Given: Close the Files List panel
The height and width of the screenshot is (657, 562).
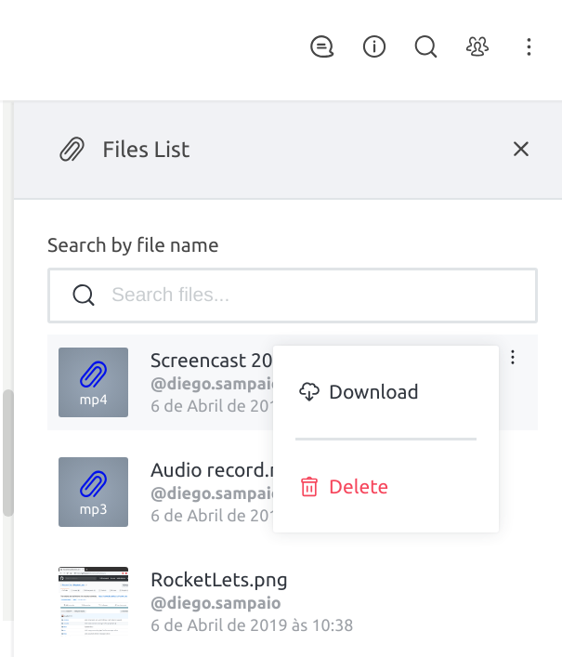Looking at the screenshot, I should tap(521, 150).
